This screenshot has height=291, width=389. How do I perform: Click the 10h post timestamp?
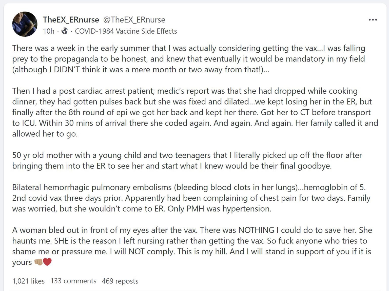[x=49, y=31]
